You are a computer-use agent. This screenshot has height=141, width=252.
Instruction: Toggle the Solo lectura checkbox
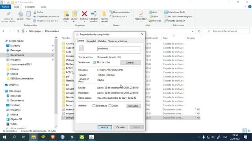point(94,106)
